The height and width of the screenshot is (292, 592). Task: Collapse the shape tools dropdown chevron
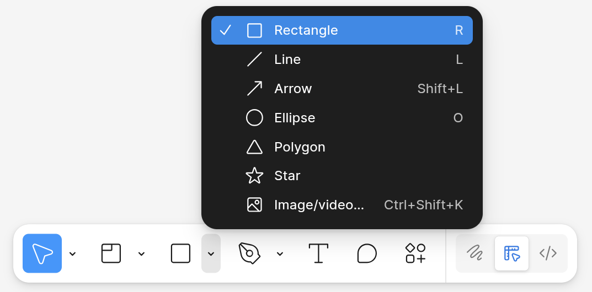(x=211, y=253)
